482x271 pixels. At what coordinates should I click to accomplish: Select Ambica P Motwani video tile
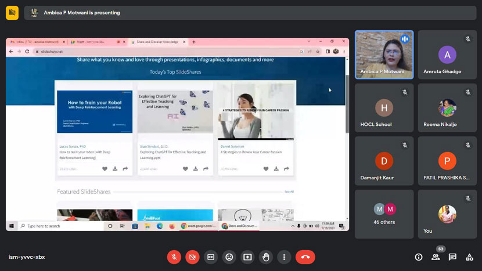pyautogui.click(x=384, y=55)
